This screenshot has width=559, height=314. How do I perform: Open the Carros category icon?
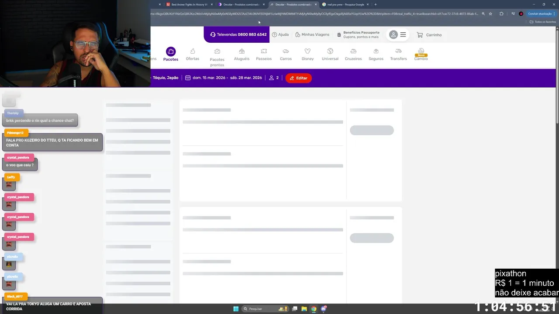tap(286, 51)
